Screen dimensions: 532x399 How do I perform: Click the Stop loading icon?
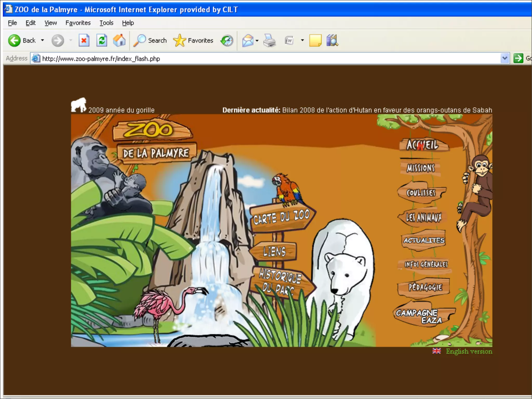click(84, 41)
